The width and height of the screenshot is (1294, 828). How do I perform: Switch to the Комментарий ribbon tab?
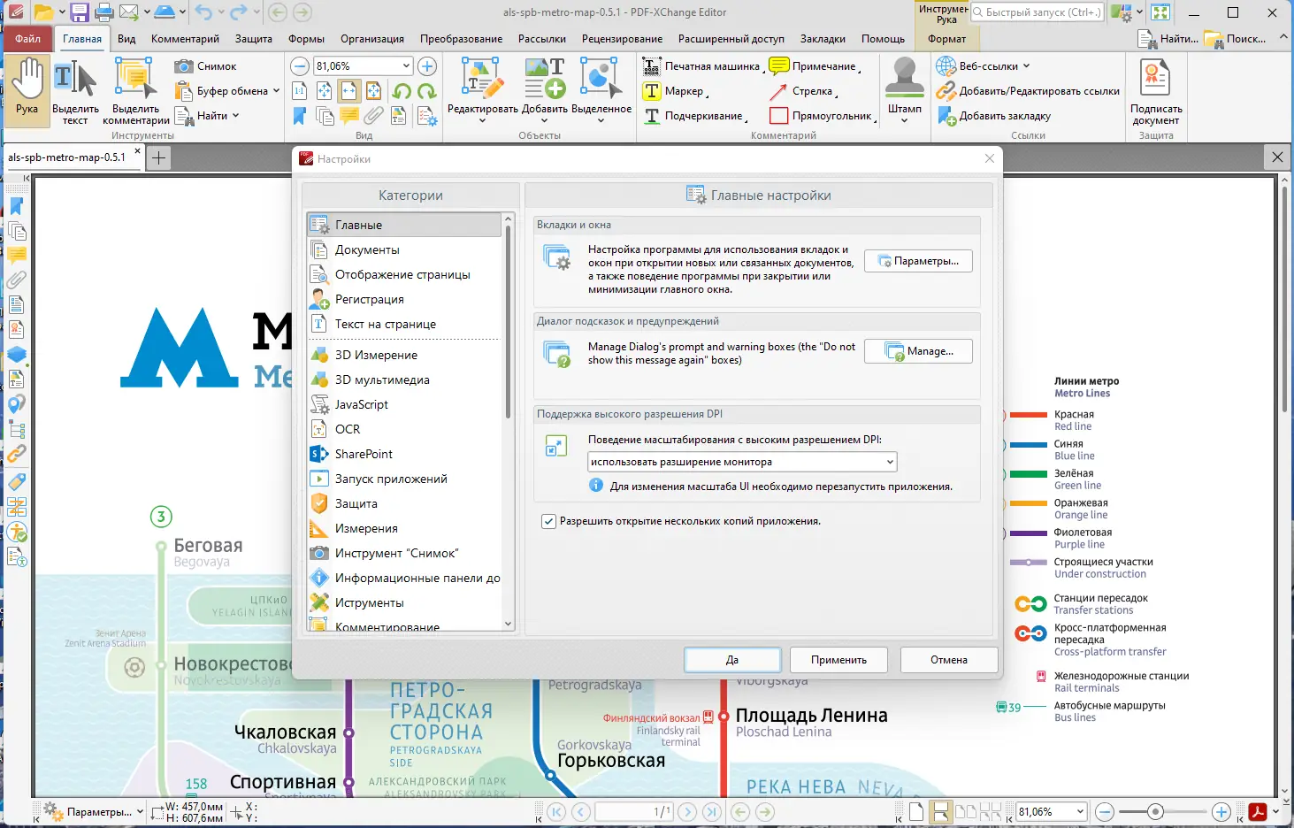185,39
